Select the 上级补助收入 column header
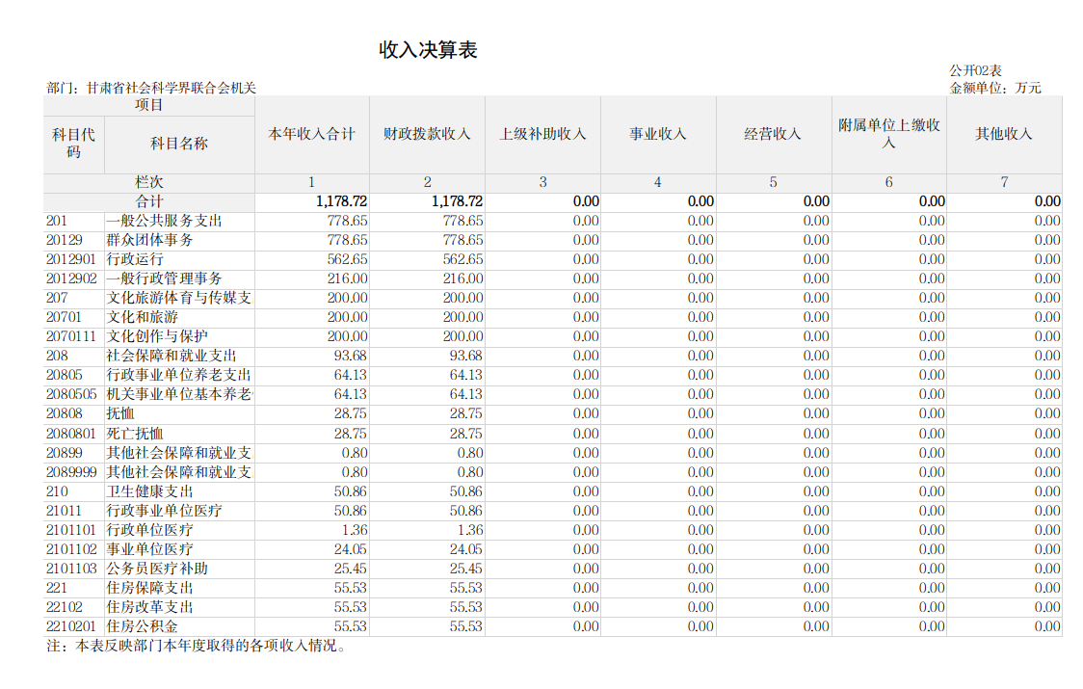 pos(542,134)
